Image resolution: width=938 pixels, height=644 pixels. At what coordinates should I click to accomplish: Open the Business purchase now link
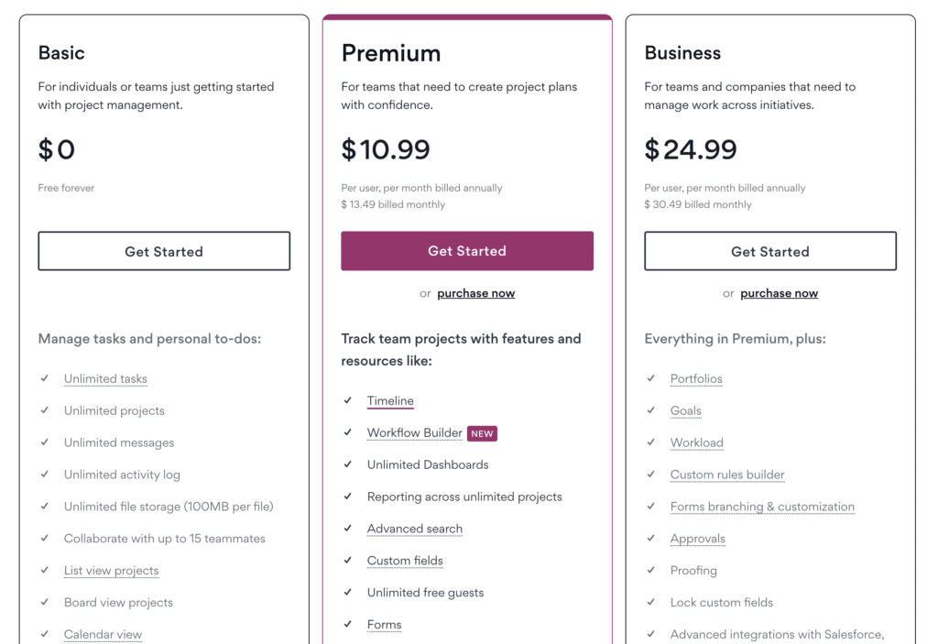(x=779, y=293)
